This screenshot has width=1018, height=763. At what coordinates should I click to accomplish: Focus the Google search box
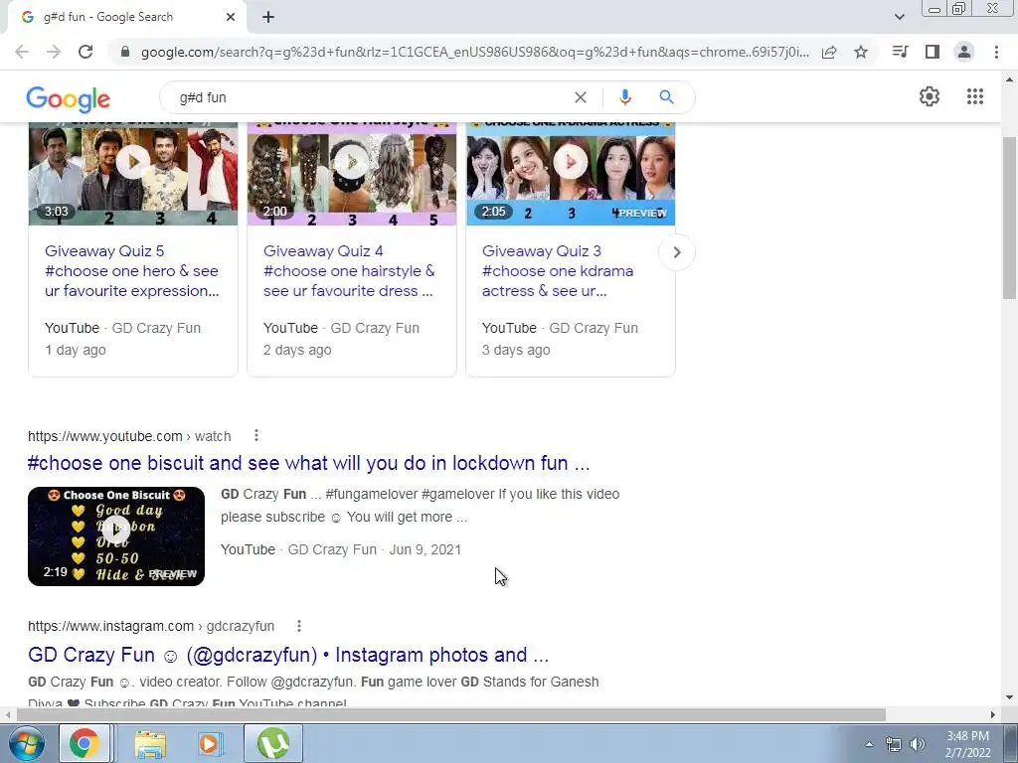[370, 97]
